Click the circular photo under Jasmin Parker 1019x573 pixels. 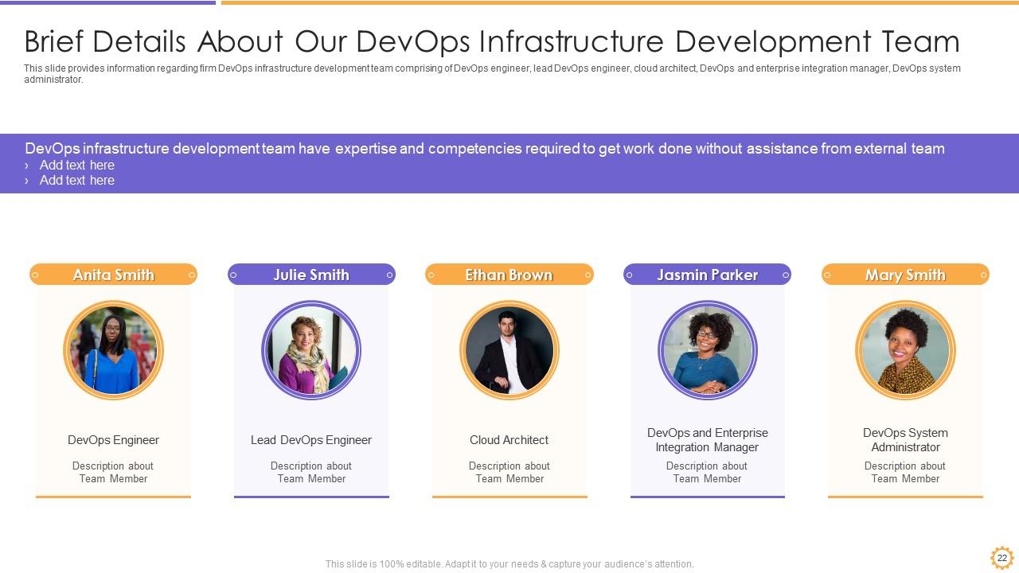pos(707,350)
